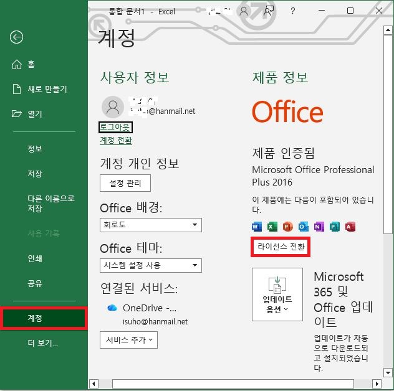Click the 계정 전환 link
Screen dimensions: 394x391
coord(116,140)
